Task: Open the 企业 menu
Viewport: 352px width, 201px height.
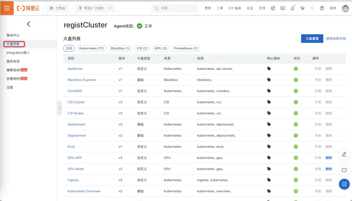Action: 250,8
